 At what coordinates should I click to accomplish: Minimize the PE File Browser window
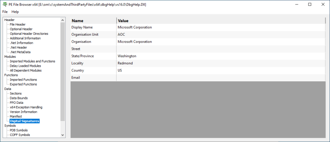click(296, 4)
